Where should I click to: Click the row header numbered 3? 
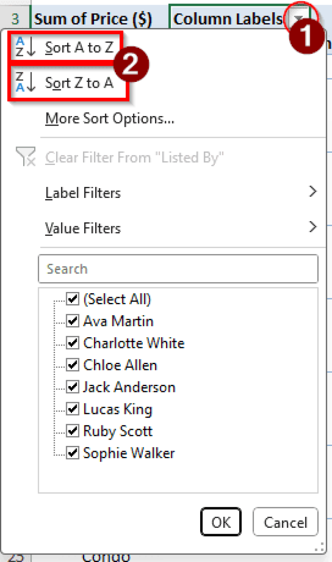(15, 19)
